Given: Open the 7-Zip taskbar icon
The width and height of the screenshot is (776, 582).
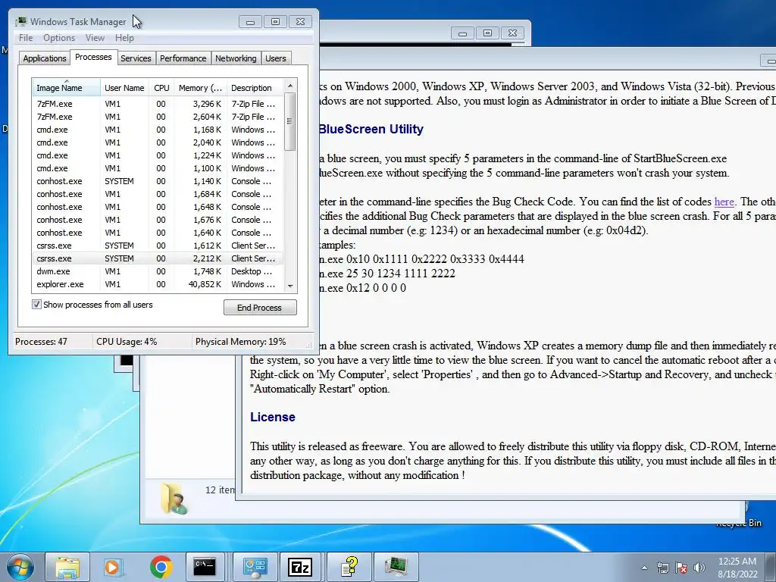Looking at the screenshot, I should (300, 567).
